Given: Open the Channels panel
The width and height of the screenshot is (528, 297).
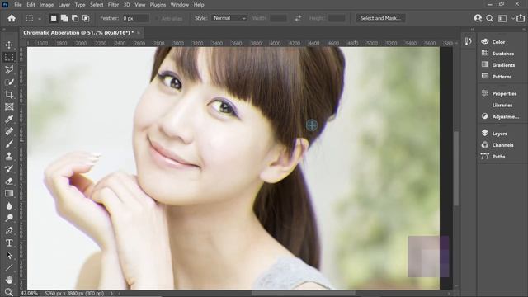Looking at the screenshot, I should click(502, 145).
